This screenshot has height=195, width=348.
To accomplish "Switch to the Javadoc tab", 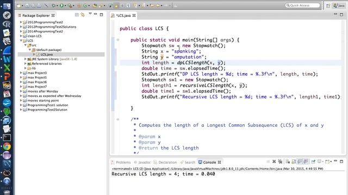I will (142, 162).
